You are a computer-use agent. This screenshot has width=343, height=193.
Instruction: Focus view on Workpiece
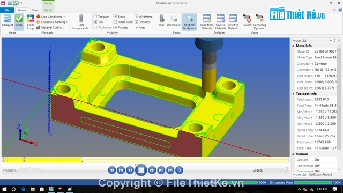(x=174, y=21)
